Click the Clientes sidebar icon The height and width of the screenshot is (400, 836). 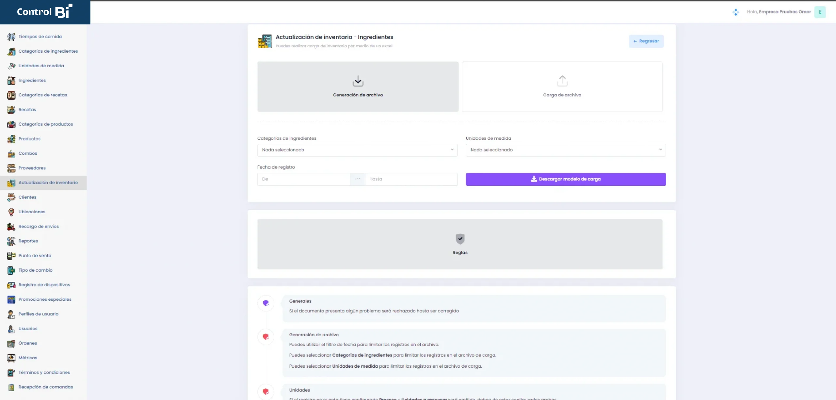click(x=11, y=197)
